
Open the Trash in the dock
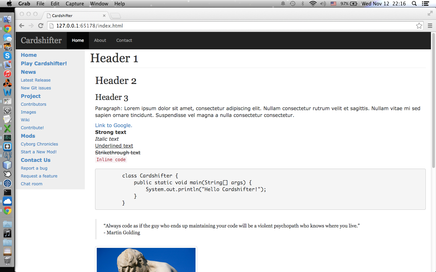[x=7, y=261]
